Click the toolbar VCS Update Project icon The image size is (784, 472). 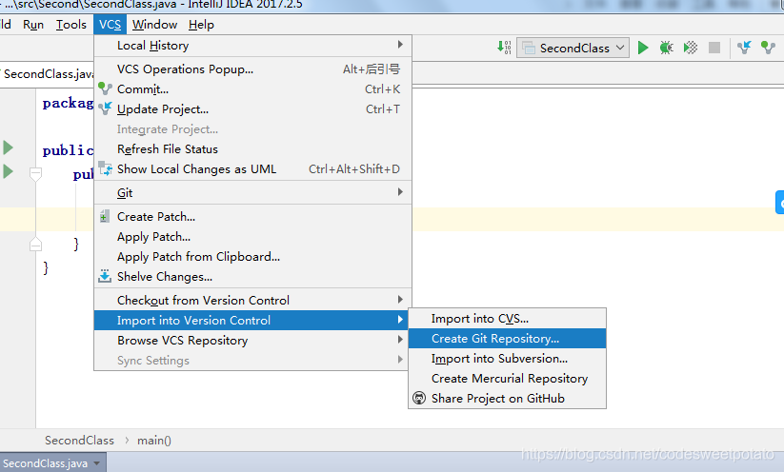[x=744, y=48]
